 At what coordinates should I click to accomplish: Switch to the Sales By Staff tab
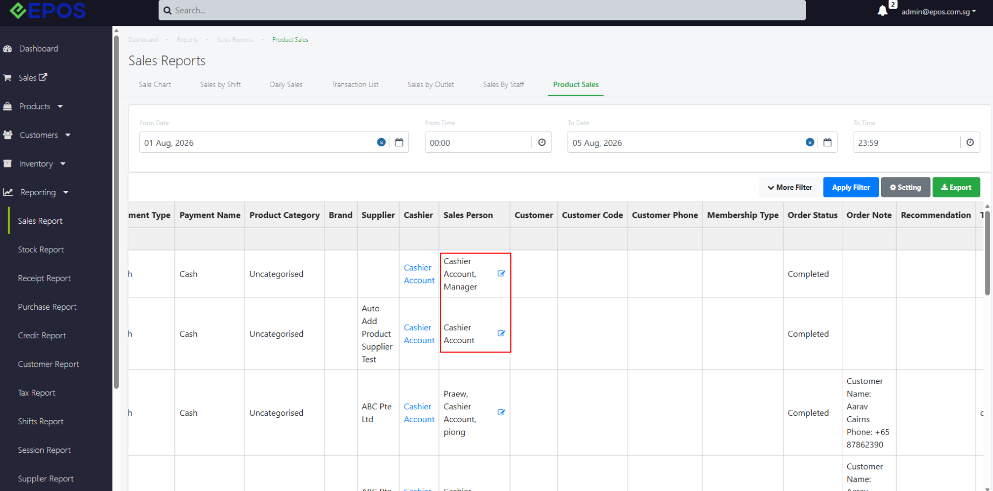click(503, 84)
